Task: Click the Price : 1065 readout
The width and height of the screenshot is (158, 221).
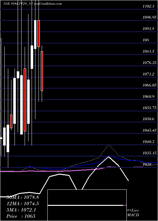Action: [x=21, y=216]
